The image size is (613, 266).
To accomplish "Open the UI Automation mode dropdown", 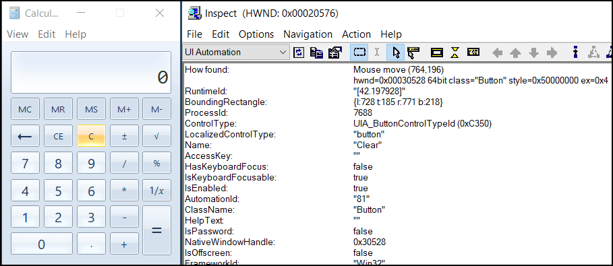I will tap(236, 53).
